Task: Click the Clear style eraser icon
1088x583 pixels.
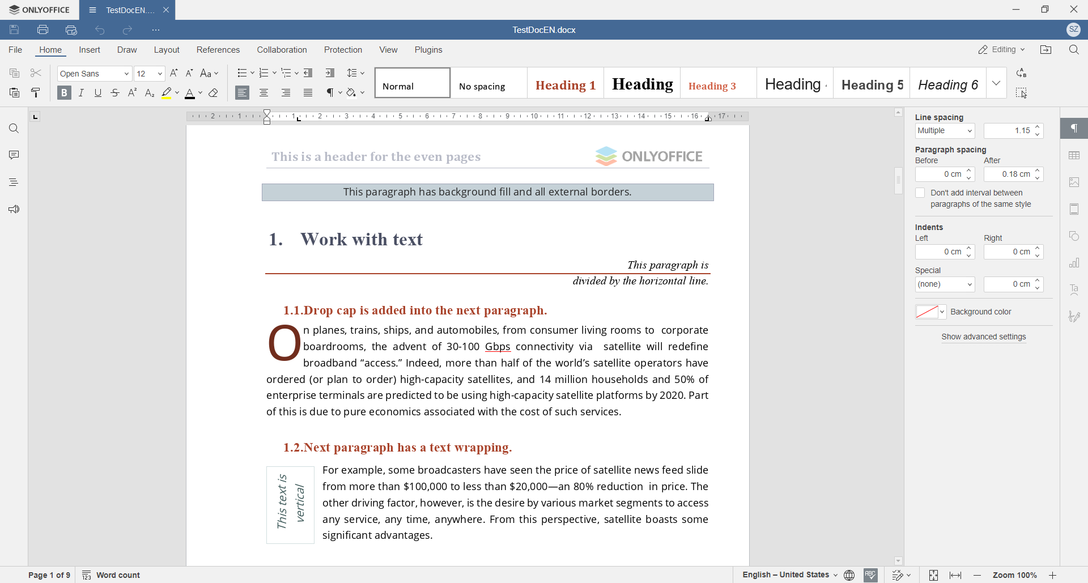Action: pyautogui.click(x=214, y=93)
